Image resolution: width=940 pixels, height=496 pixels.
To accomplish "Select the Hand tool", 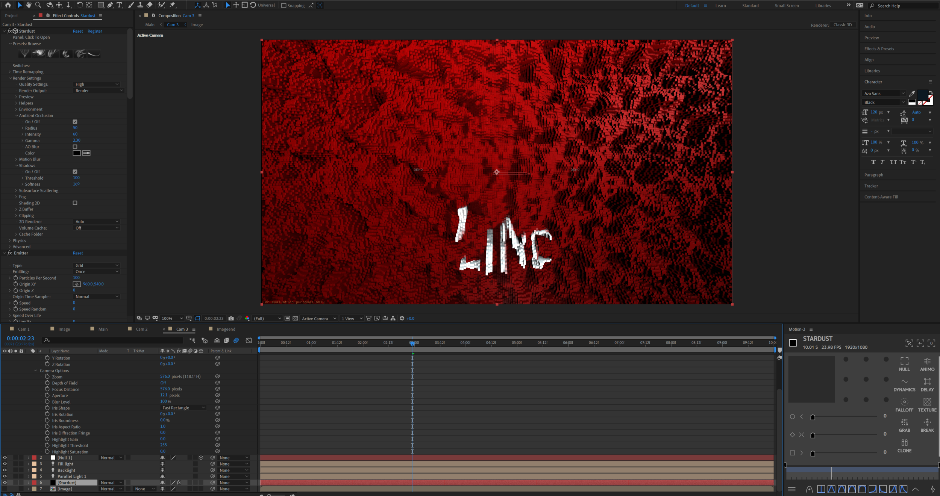I will pos(29,5).
